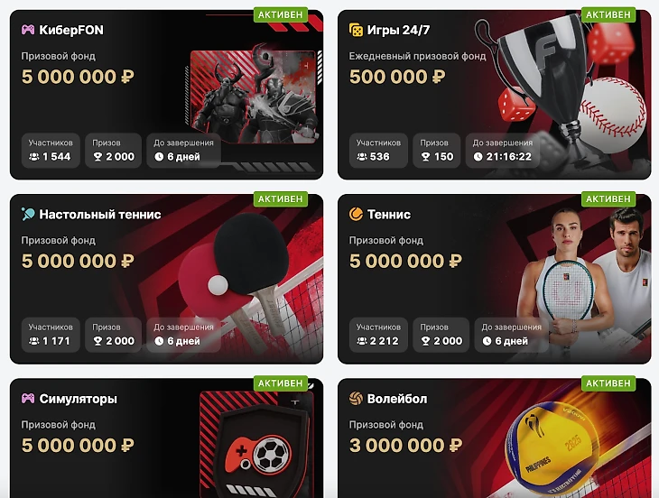Click the trophy icon in КиберFON prizes box
The image size is (659, 498).
click(97, 157)
